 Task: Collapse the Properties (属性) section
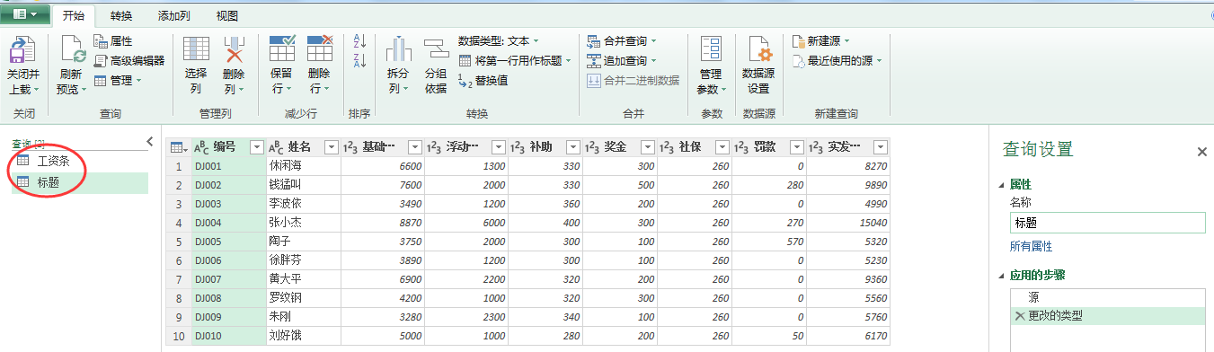(x=1003, y=184)
